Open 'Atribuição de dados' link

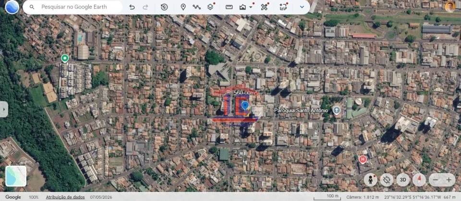tap(65, 197)
